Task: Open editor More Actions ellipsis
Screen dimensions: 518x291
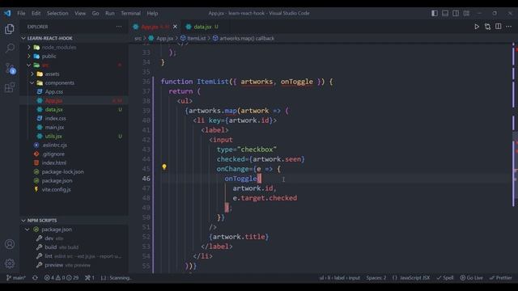Action: 509,27
